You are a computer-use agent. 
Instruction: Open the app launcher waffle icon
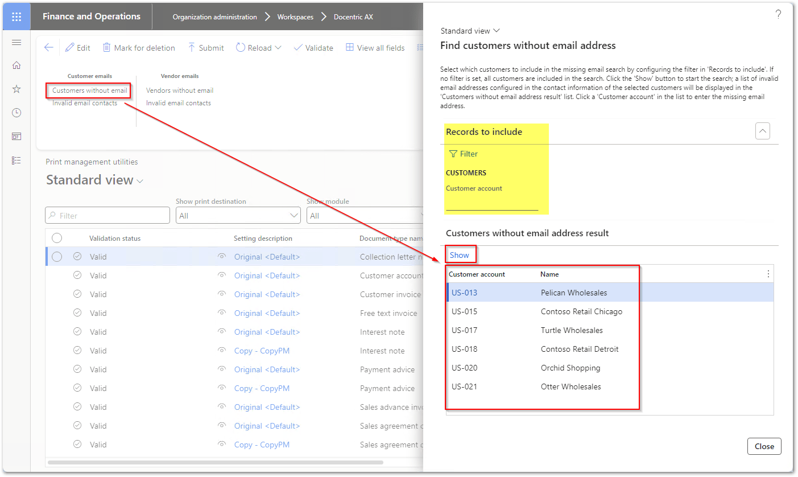pyautogui.click(x=16, y=17)
